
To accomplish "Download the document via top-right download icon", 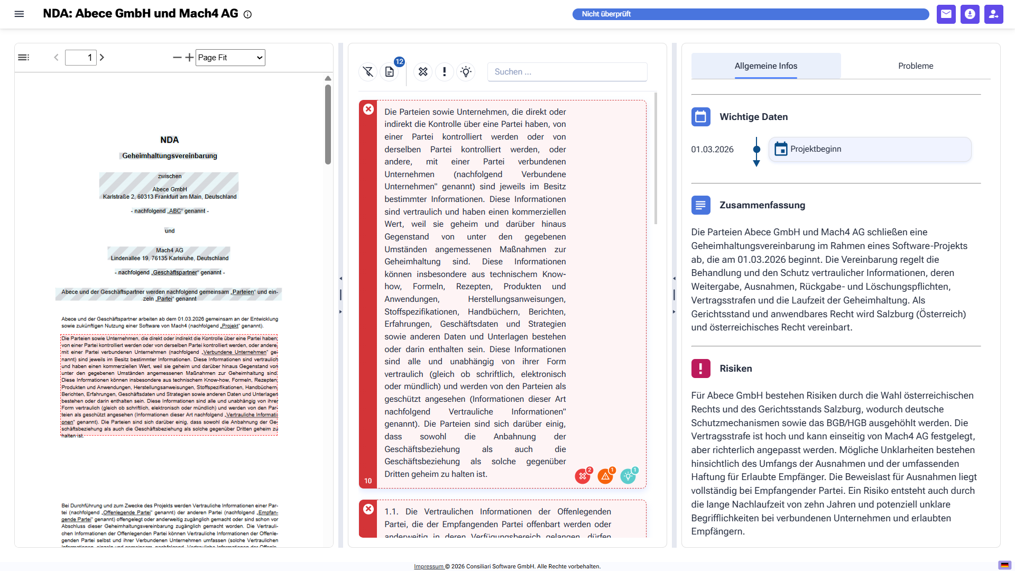I will [x=970, y=14].
